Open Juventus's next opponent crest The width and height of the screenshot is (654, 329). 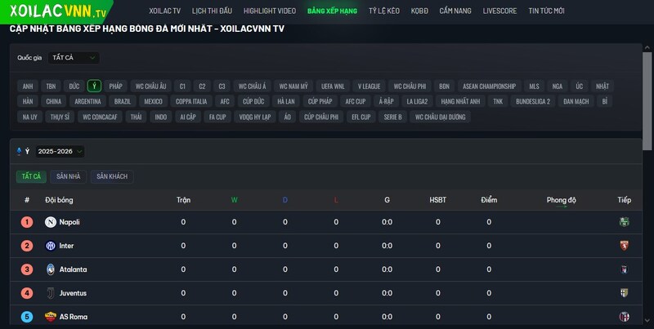pyautogui.click(x=624, y=293)
